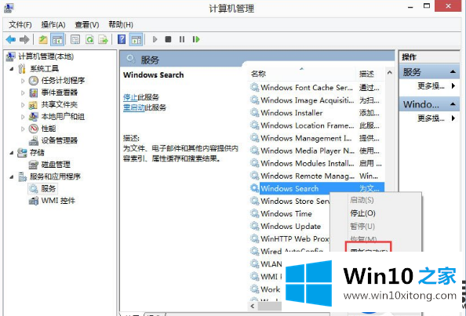Screen dimensions: 466x316
Task: Open the blue Help toolbar icon
Action: click(122, 39)
